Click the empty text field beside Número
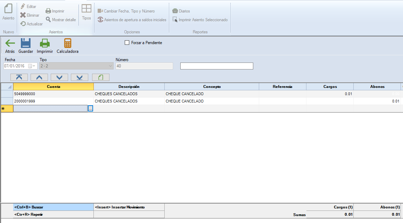Image resolution: width=403 pixels, height=223 pixels. point(216,66)
